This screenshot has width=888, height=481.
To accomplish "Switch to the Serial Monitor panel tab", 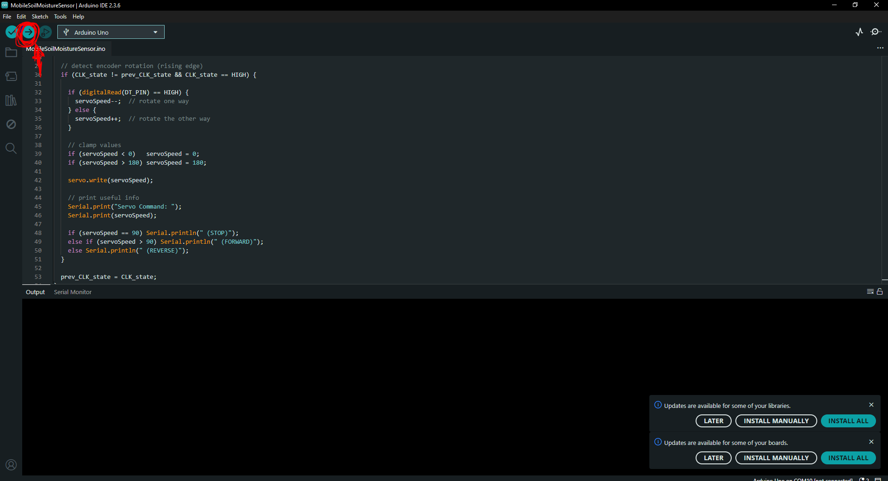I will pos(73,292).
